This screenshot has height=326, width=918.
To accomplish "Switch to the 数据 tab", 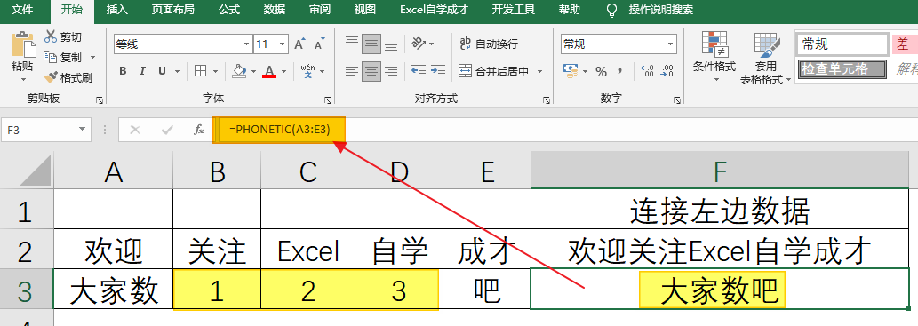I will point(275,10).
